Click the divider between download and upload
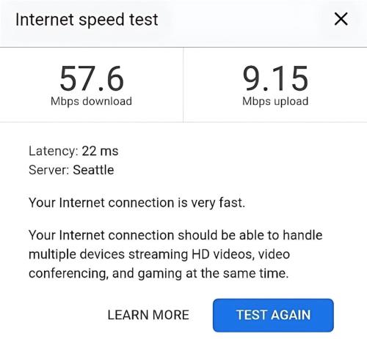This screenshot has width=367, height=339. point(183,85)
